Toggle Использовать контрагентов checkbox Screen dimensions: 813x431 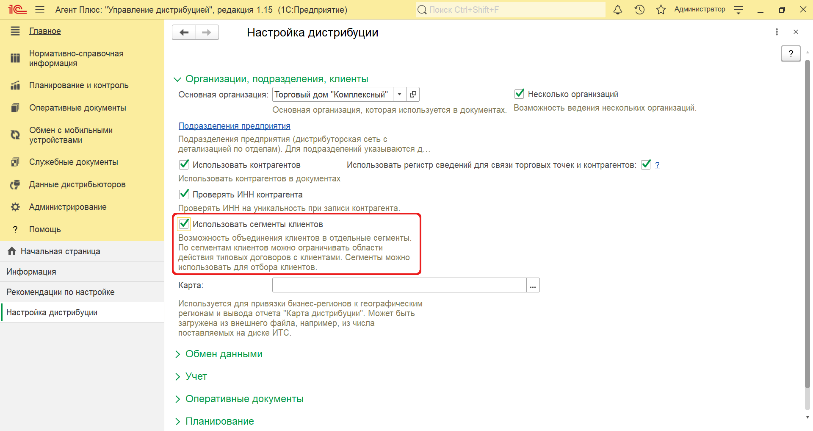(x=184, y=164)
